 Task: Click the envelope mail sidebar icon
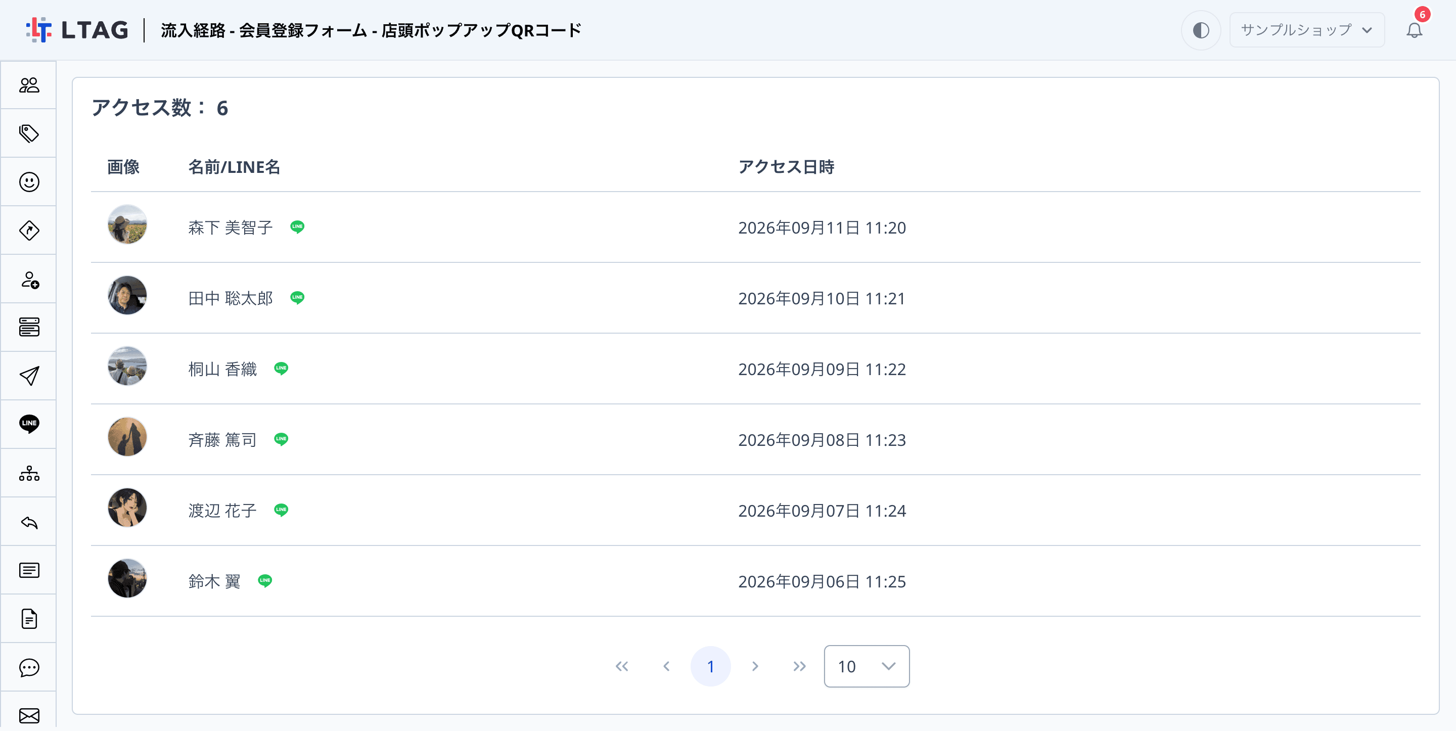click(x=29, y=716)
